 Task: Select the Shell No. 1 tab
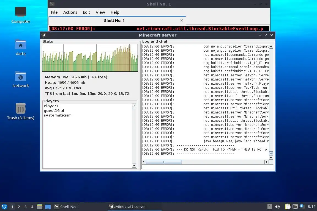(114, 21)
